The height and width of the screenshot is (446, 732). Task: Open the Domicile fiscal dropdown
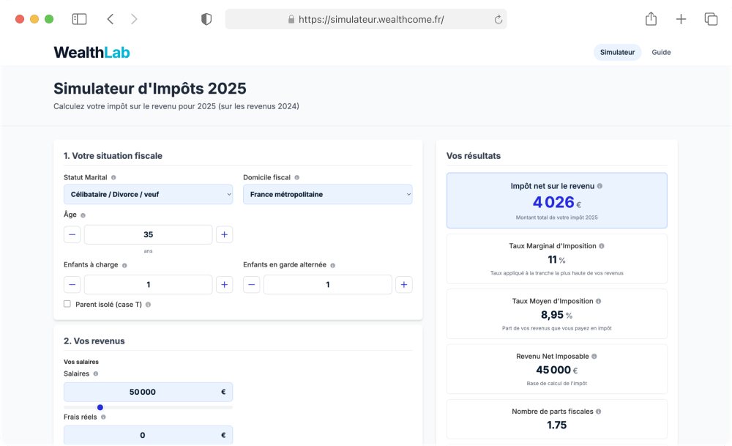[x=327, y=194]
